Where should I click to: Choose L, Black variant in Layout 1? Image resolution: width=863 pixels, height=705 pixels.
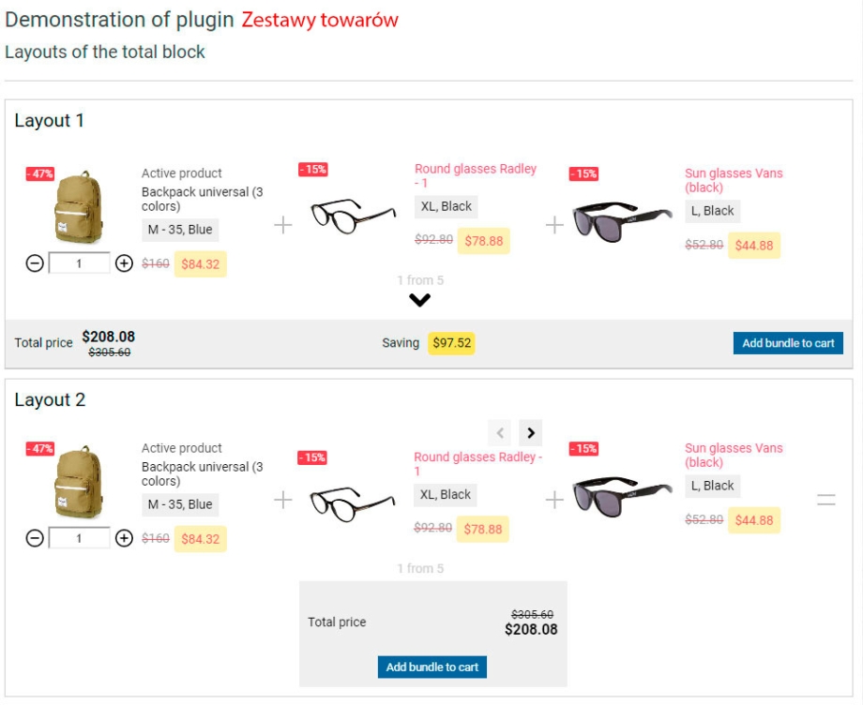tap(712, 211)
